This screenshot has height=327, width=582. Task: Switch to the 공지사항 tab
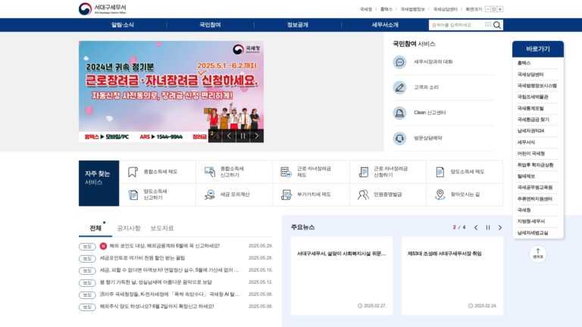click(x=129, y=228)
